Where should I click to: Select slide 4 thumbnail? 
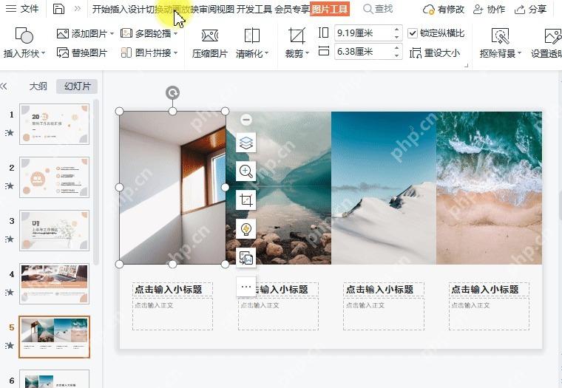(x=54, y=284)
